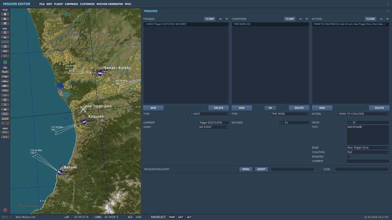Switch map view to SAT mode
This screenshot has height=220, width=392.
[180, 217]
